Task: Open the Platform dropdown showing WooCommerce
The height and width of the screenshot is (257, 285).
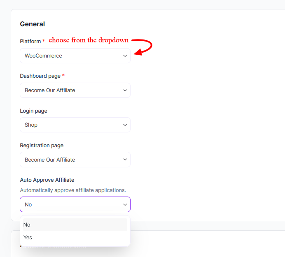Action: pyautogui.click(x=70, y=56)
